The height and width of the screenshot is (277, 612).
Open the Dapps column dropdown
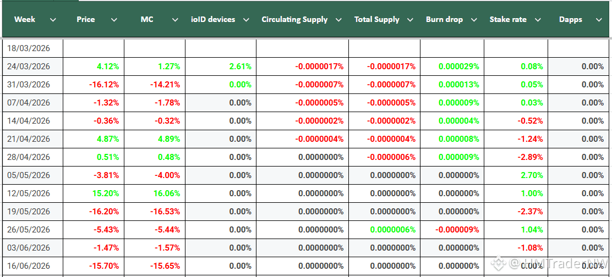tap(599, 20)
